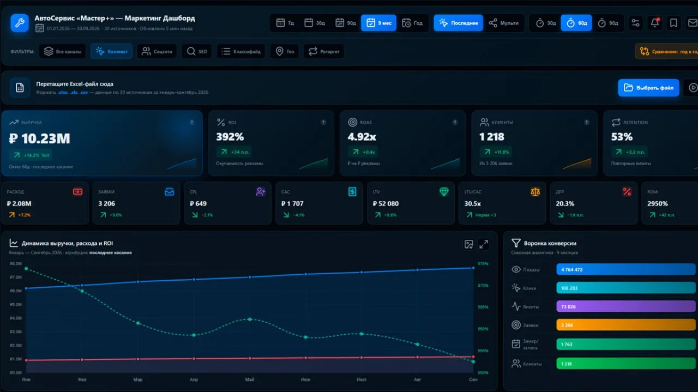Filter by Классифайд channel
Image resolution: width=698 pixels, height=392 pixels.
[x=241, y=52]
